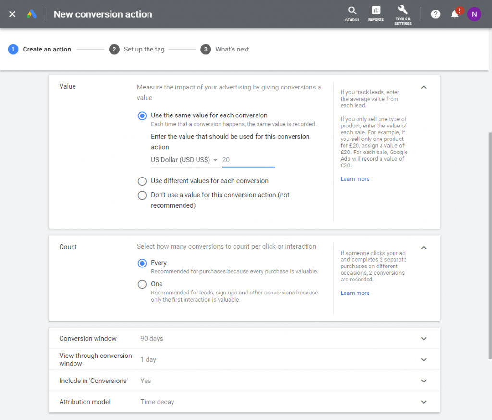This screenshot has width=492, height=420.
Task: Click the '90 days' conversion window value
Action: point(151,339)
